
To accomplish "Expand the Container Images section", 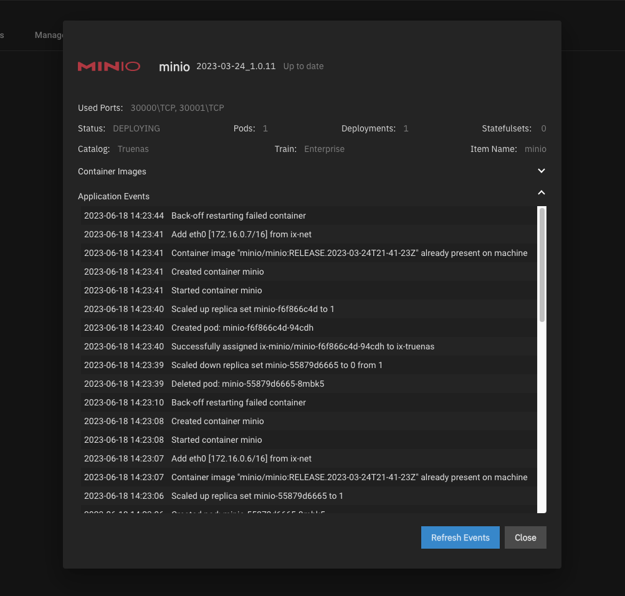I will pyautogui.click(x=541, y=171).
